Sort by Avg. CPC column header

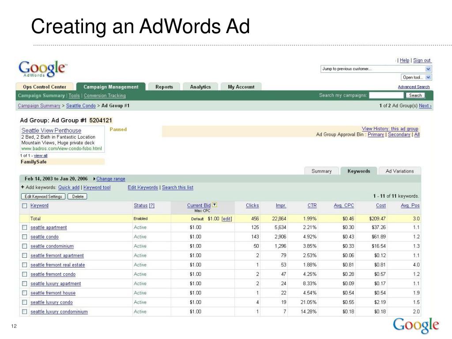pos(343,205)
